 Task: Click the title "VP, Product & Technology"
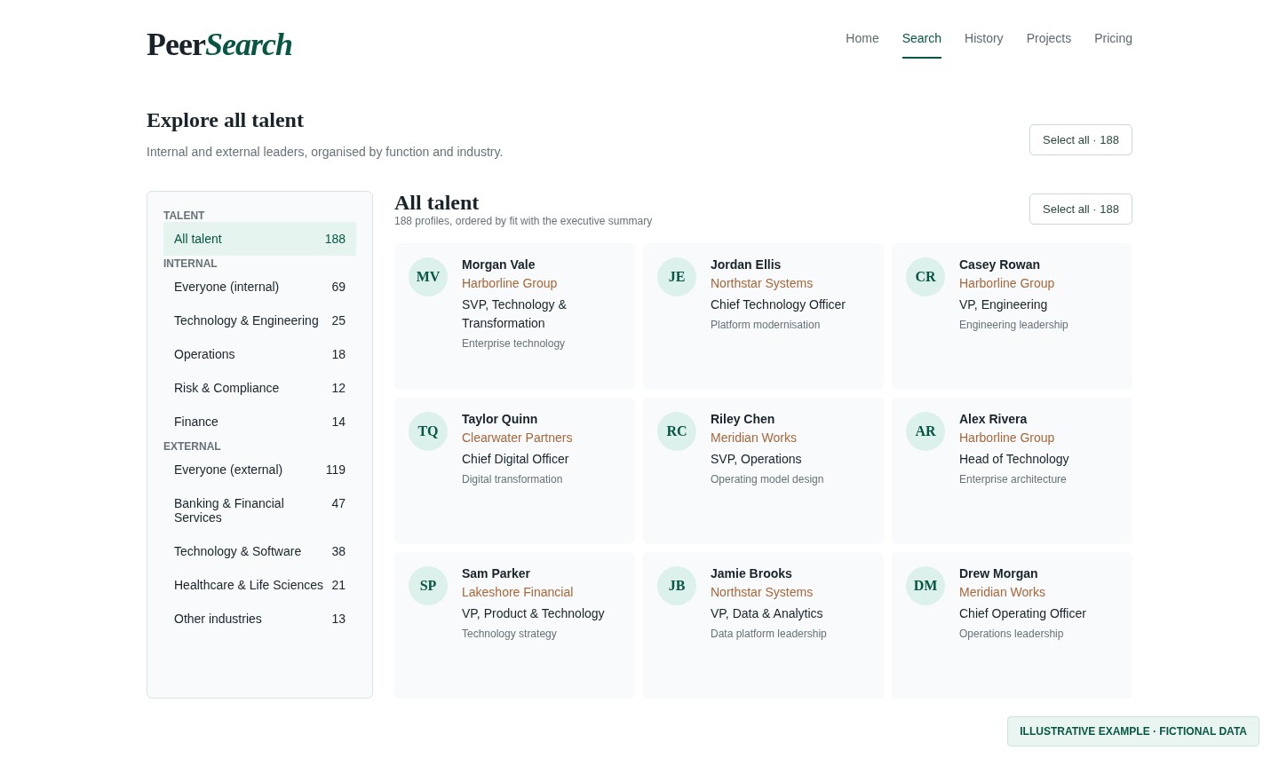coord(533,613)
